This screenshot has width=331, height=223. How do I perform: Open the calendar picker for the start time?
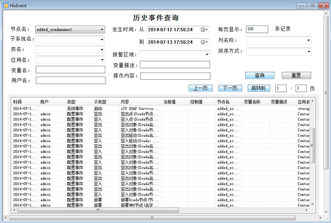point(204,30)
